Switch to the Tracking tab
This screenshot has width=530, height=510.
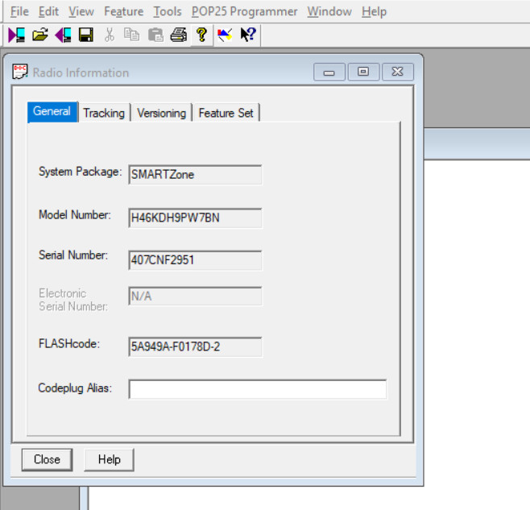104,113
